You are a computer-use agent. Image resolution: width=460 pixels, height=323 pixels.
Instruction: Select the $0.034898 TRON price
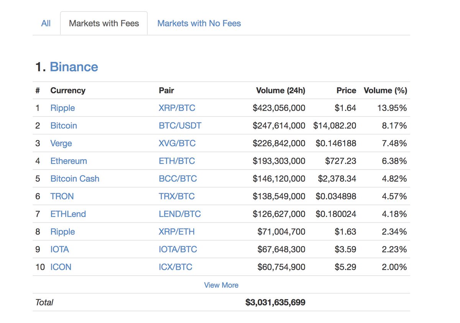[336, 196]
